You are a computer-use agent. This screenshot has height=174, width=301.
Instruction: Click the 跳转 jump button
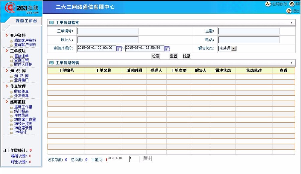point(147,158)
